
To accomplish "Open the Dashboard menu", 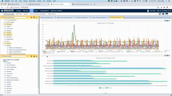I will click(26, 11).
